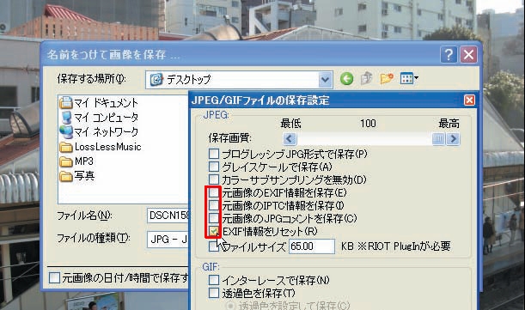This screenshot has height=310, width=525.
Task: Click the help question mark button
Action: tap(449, 54)
